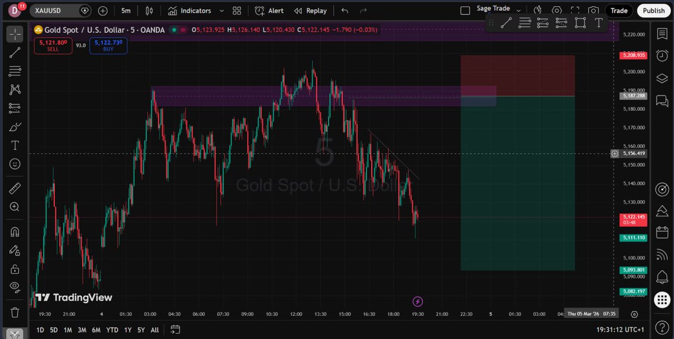
Task: Click the add symbol plus icon
Action: point(102,11)
